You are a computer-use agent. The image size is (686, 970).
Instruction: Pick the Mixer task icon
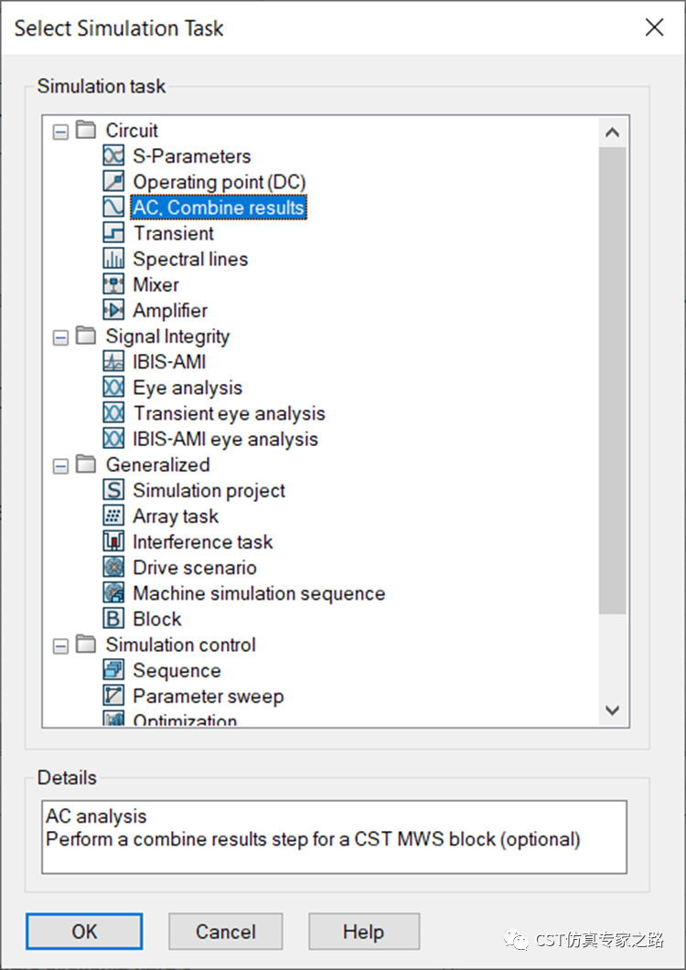pyautogui.click(x=113, y=284)
